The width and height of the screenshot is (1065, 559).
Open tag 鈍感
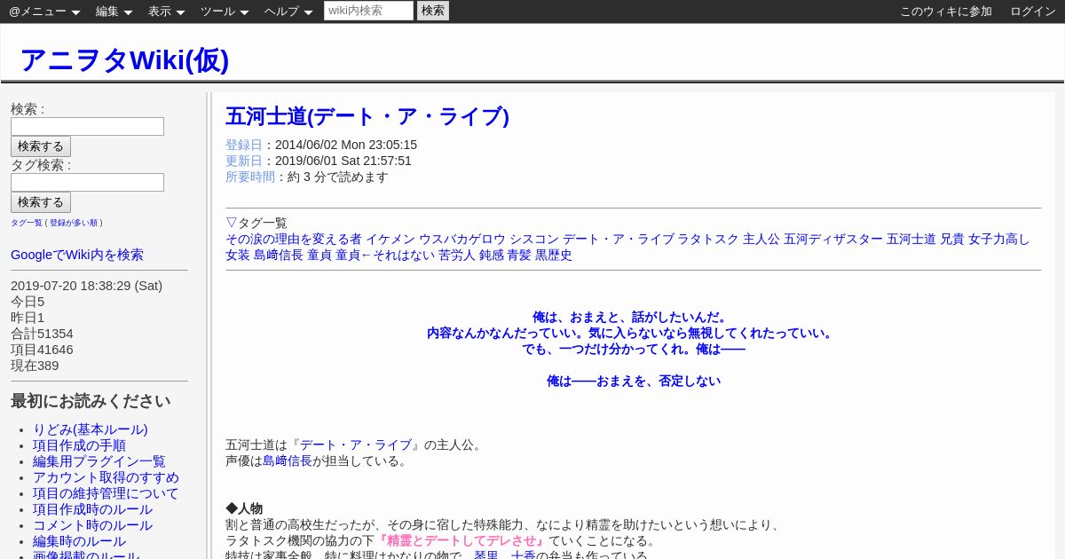pos(492,255)
